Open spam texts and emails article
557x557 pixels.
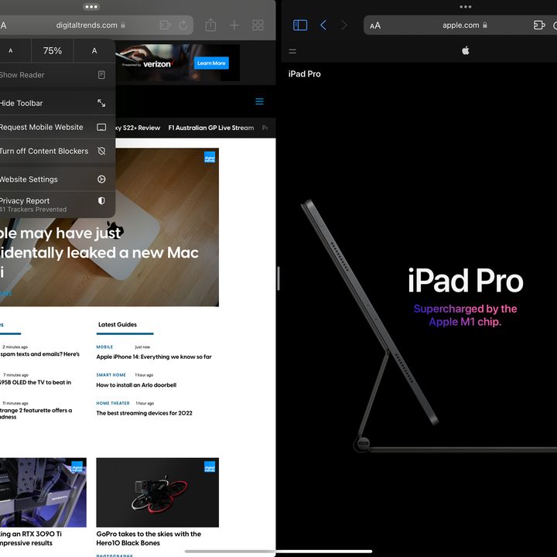tap(39, 354)
